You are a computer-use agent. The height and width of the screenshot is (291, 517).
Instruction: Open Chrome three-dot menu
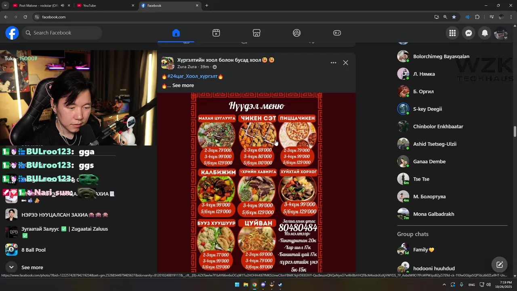(x=511, y=17)
